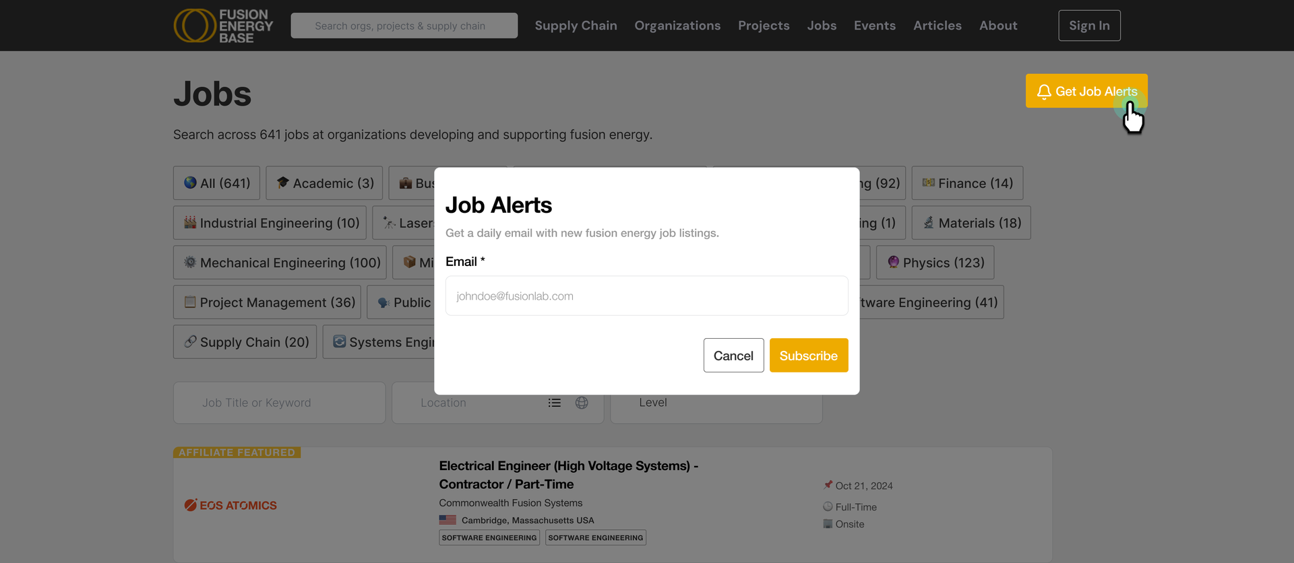
Task: Pick the Finance (14) category chip
Action: pos(967,183)
